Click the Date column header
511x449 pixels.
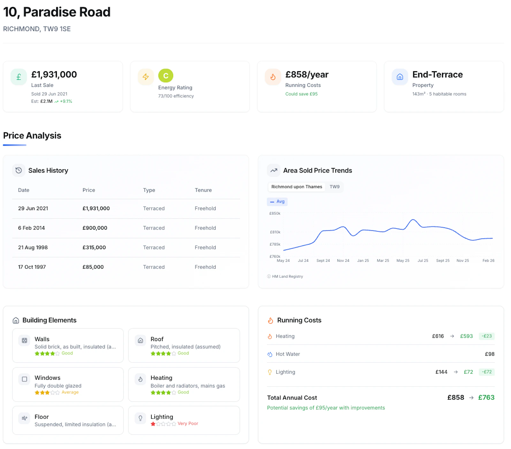pyautogui.click(x=24, y=190)
